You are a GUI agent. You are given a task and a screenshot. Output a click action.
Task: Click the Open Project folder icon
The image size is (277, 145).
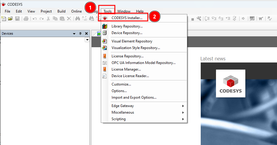click(x=10, y=18)
